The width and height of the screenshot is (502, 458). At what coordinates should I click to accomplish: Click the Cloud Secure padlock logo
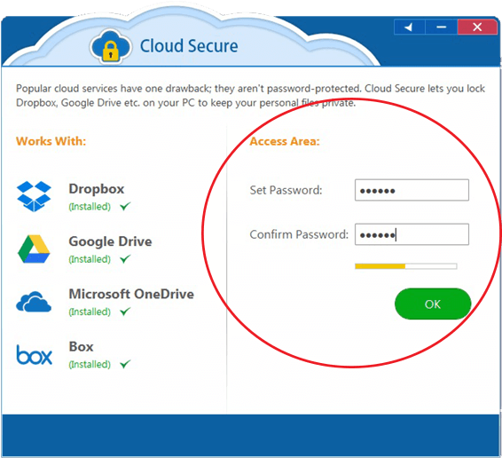point(111,47)
